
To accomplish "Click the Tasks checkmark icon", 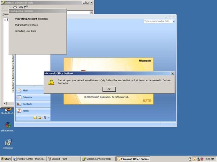I will click(x=19, y=111).
